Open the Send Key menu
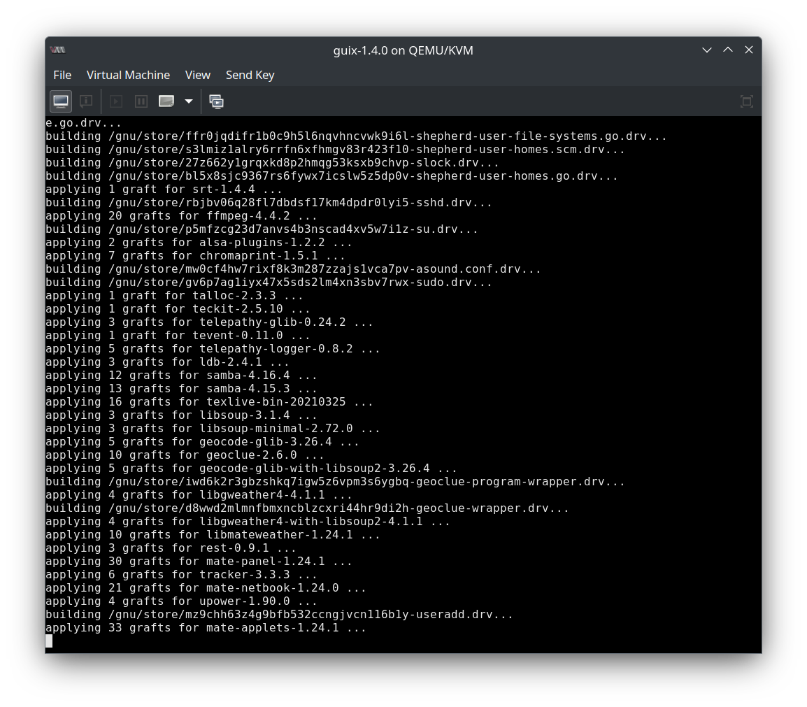This screenshot has height=707, width=807. [x=250, y=75]
